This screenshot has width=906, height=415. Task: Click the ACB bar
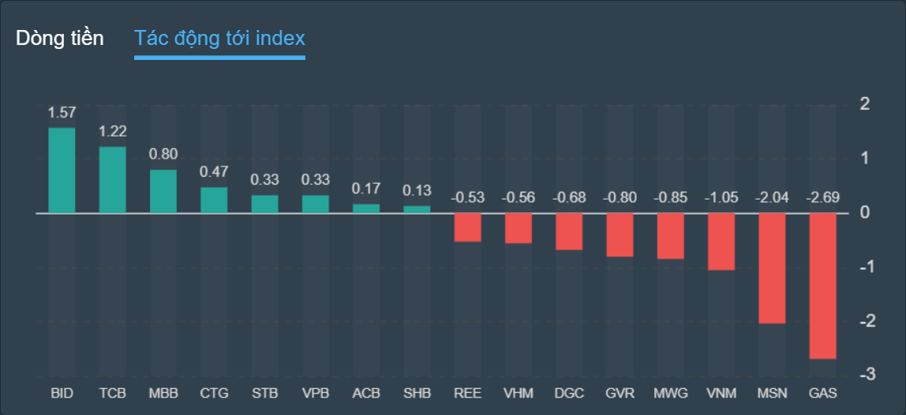(366, 208)
